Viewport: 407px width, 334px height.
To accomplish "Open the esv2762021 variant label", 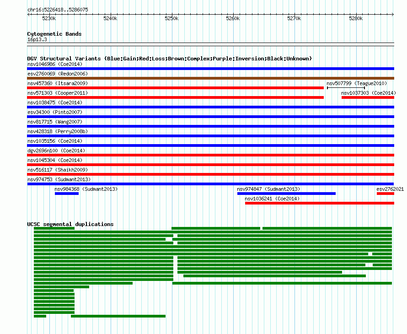I will click(x=390, y=189).
